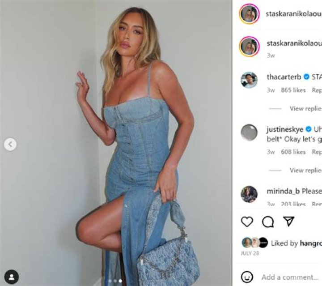Open the thacarterb username link
Viewport: 322px width, 286px height.
[x=284, y=77]
